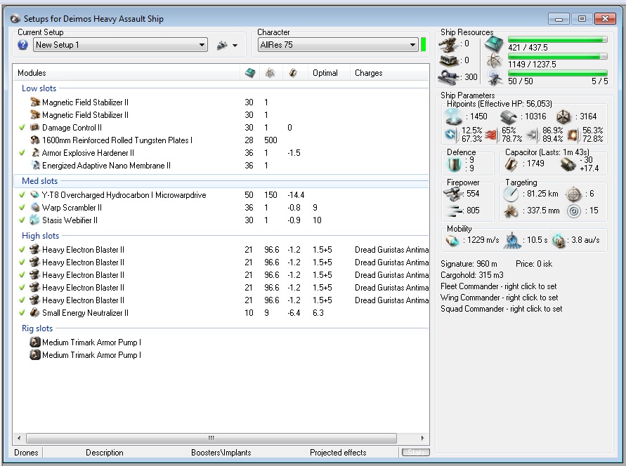Select the 1600mm Reinforced Rolled Tungsten Plates I row

221,140
